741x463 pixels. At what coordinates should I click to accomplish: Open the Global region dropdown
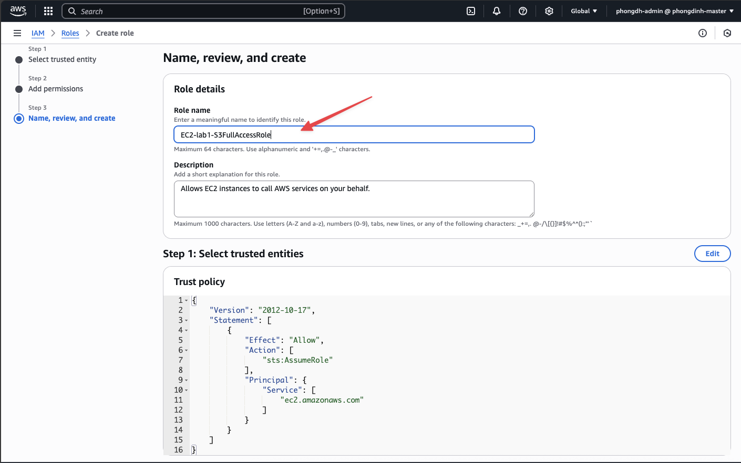[584, 11]
